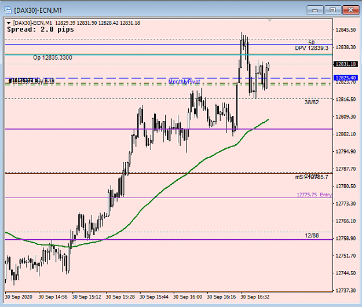Click the 12802.10 price scale value
This screenshot has height=307, width=362.
point(345,134)
